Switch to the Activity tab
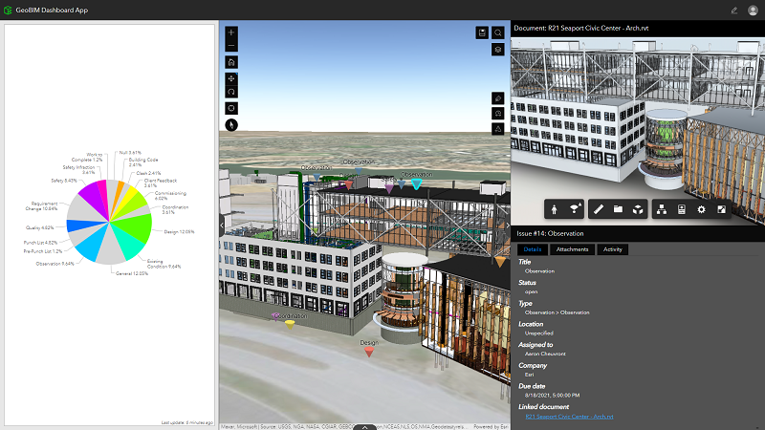This screenshot has height=430, width=765. [613, 249]
